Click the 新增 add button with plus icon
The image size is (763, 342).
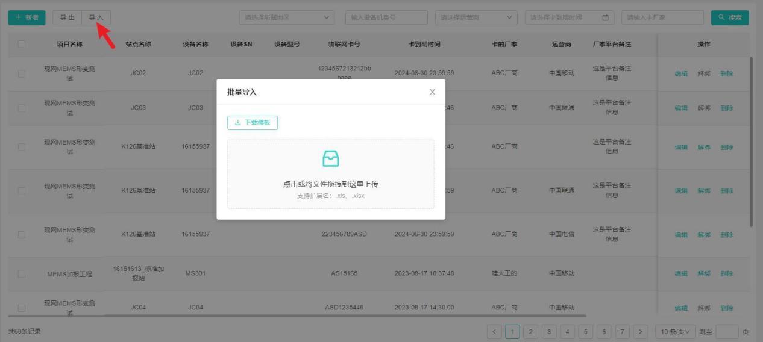click(x=27, y=18)
